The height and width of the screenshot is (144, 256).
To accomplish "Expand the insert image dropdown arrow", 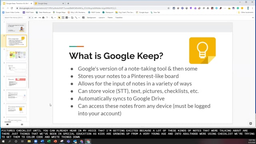I will click(x=69, y=18).
